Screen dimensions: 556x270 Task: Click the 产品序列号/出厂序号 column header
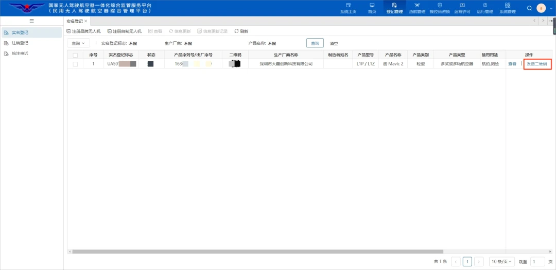click(193, 55)
